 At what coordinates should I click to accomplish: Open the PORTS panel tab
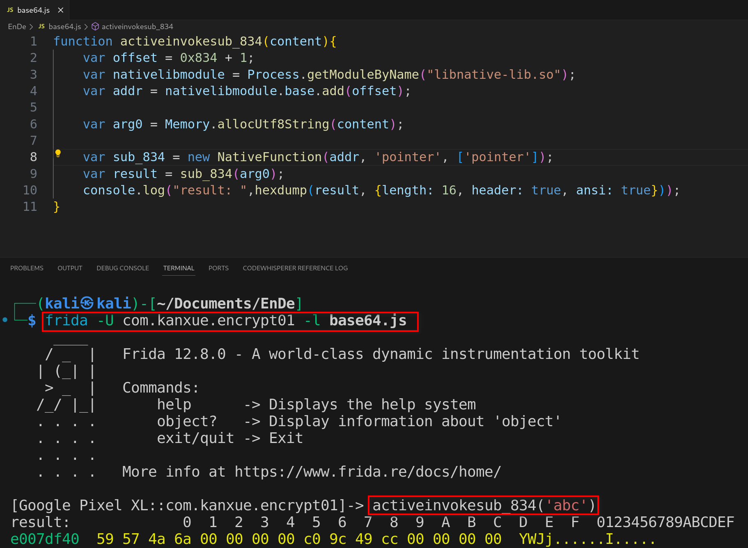(218, 268)
